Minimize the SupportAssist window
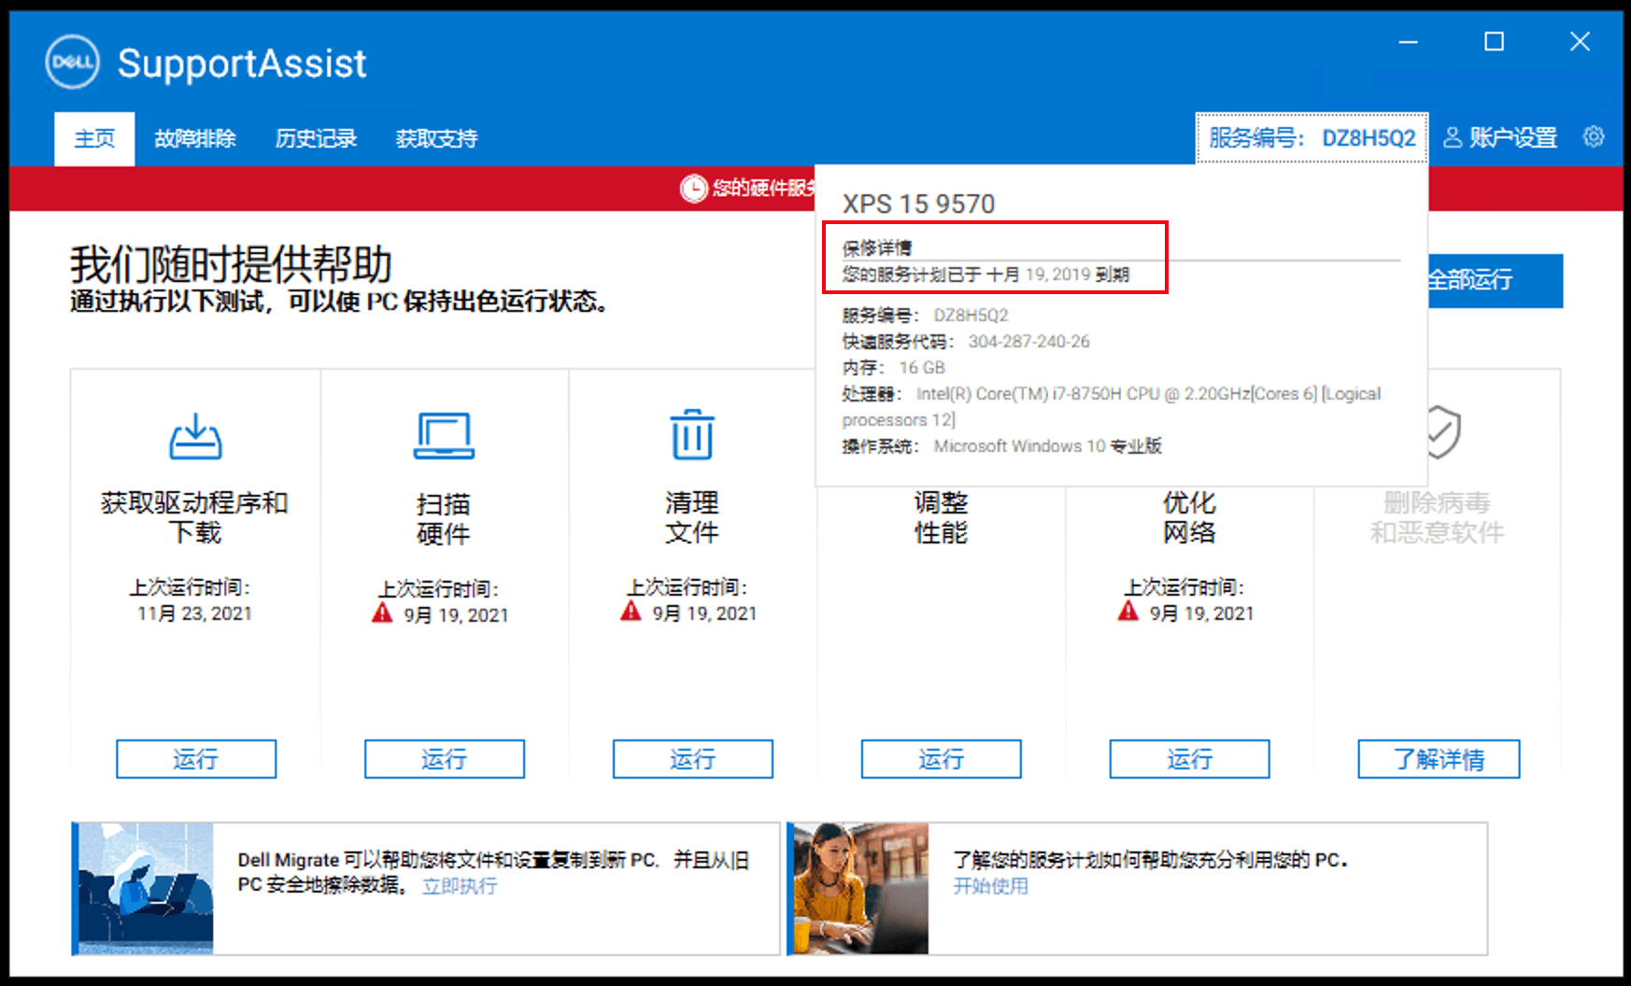 1409,42
